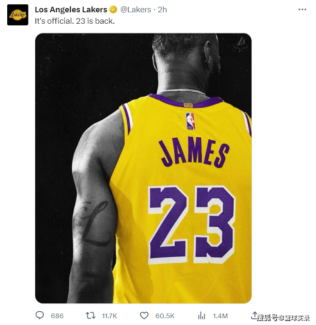The image size is (316, 325).
Task: Open the view analytics bar chart icon
Action: click(x=201, y=316)
